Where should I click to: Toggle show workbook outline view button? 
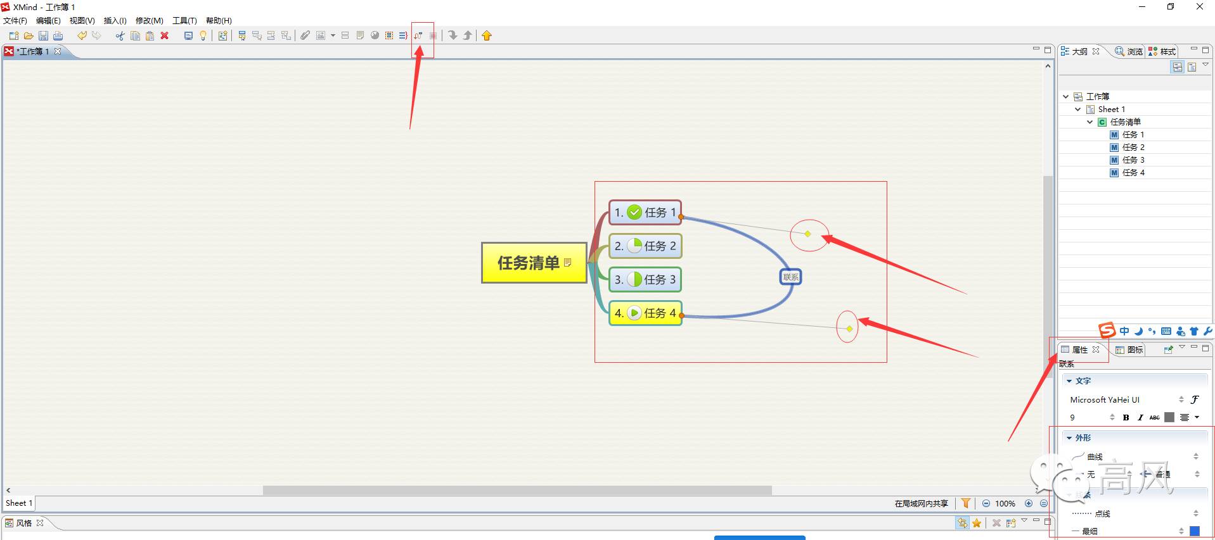click(1177, 67)
